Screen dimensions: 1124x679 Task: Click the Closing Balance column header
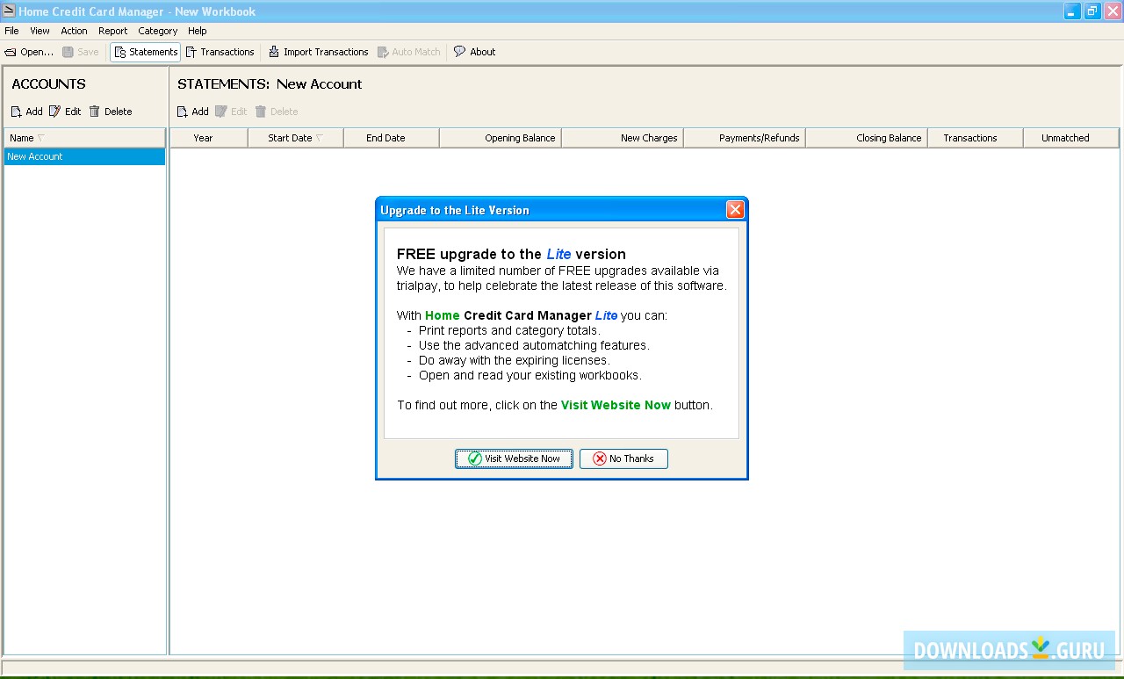(867, 138)
